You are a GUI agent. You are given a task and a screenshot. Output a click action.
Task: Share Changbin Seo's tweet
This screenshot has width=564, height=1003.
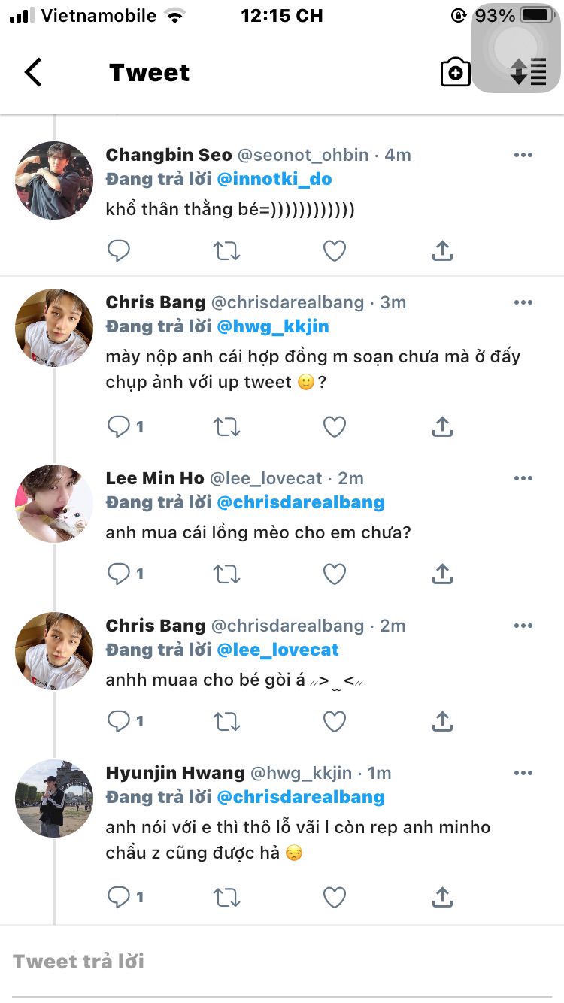(x=442, y=250)
